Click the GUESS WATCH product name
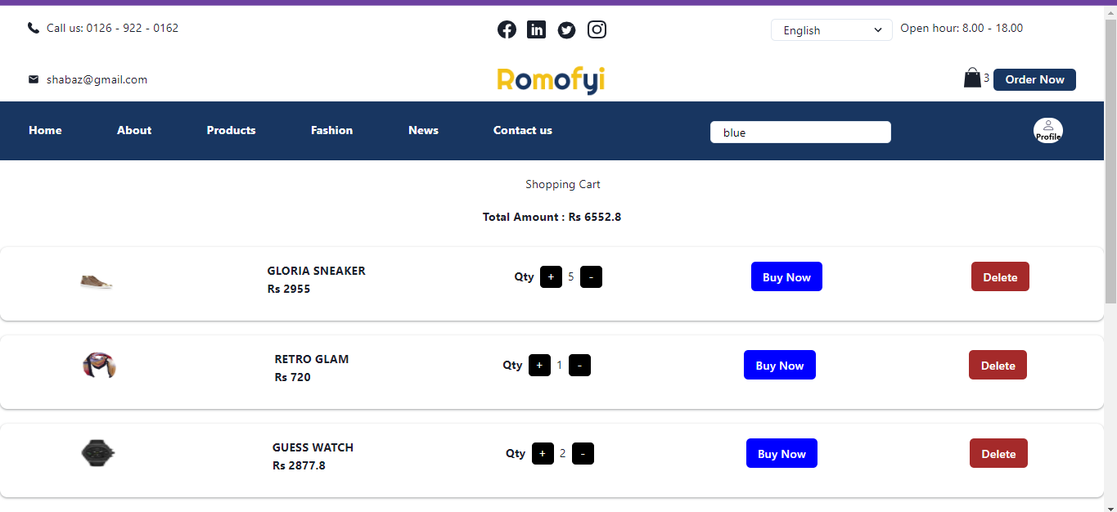Viewport: 1117px width, 512px height. (313, 447)
